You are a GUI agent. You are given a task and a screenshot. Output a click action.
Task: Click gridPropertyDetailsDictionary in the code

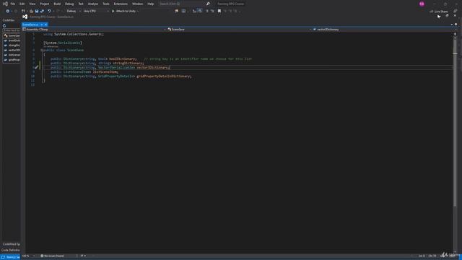163,77
